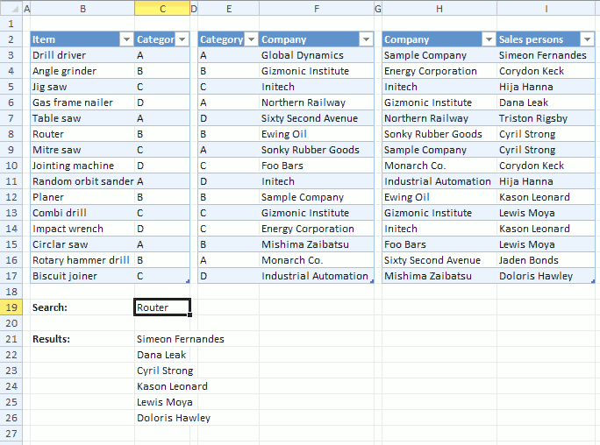Click the 'Foo Bars' cell in column F

coord(317,166)
